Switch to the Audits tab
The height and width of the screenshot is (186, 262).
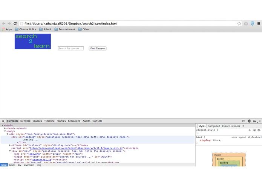[x=86, y=121]
